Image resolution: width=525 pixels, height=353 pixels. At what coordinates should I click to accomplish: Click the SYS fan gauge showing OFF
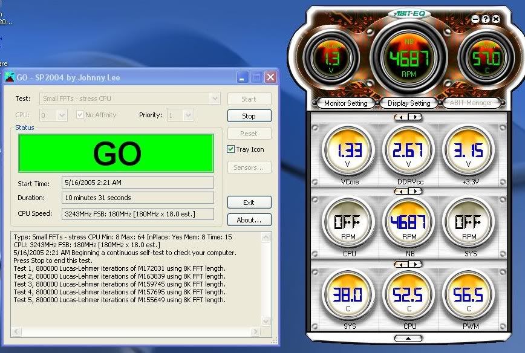coord(468,222)
